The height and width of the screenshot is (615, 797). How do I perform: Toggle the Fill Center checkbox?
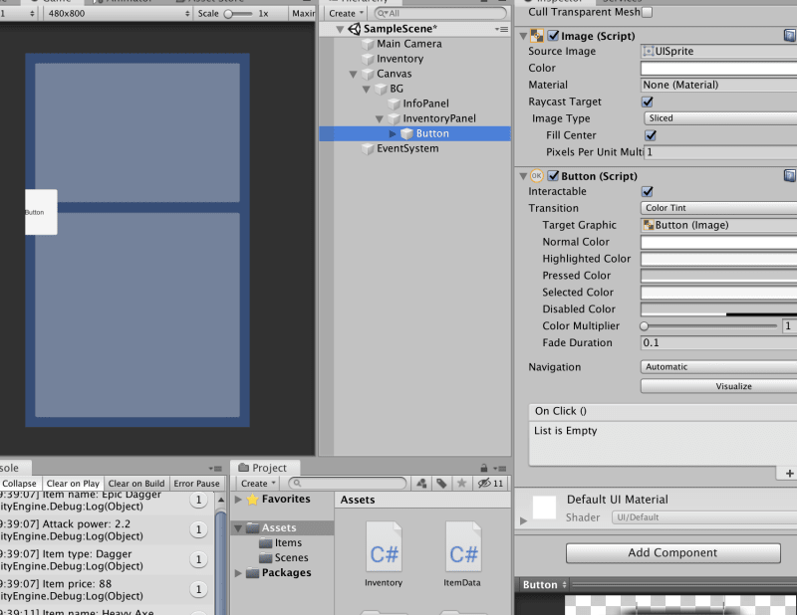click(x=651, y=135)
